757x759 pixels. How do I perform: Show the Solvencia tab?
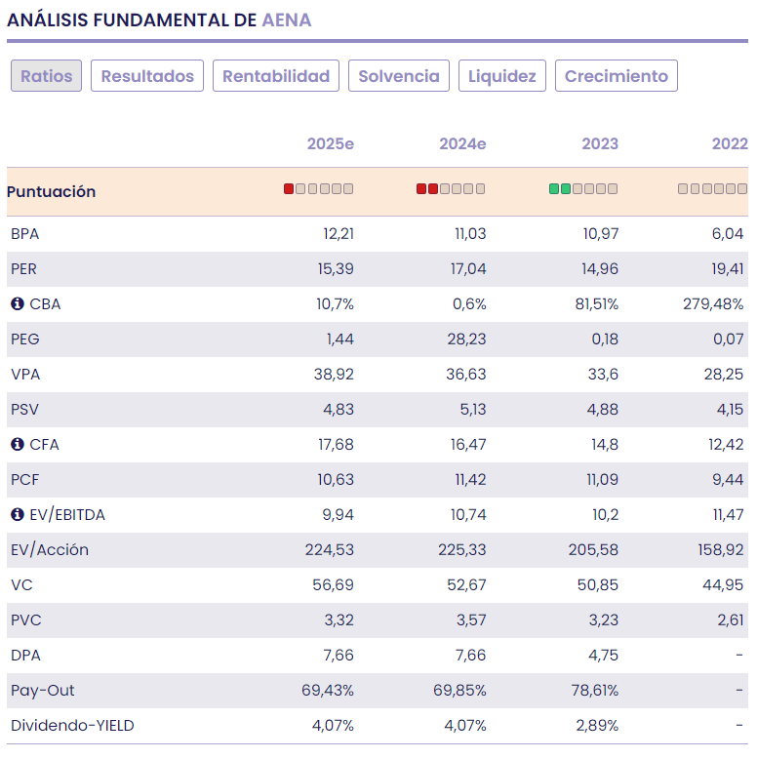(x=399, y=76)
